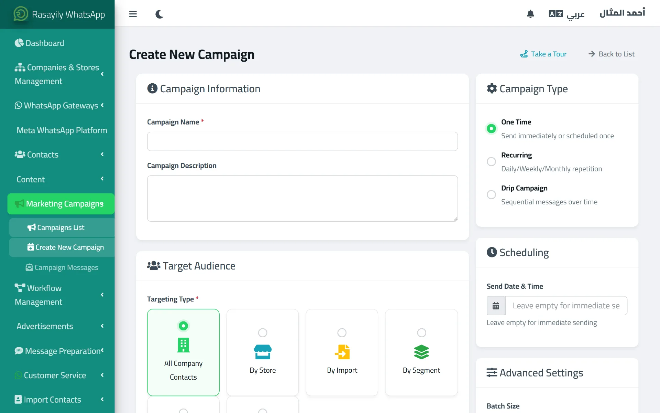Click the Create New Campaign calendar-plus icon
Image resolution: width=660 pixels, height=413 pixels.
[x=31, y=247]
